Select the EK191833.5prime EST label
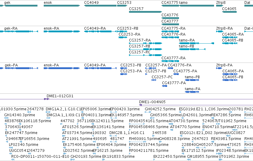 pos(118,157)
